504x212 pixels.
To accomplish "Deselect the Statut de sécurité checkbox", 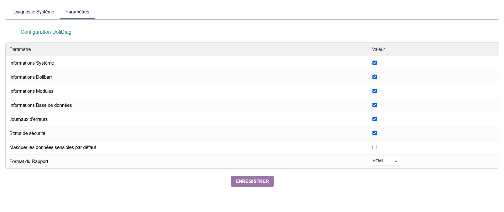I will click(x=375, y=133).
